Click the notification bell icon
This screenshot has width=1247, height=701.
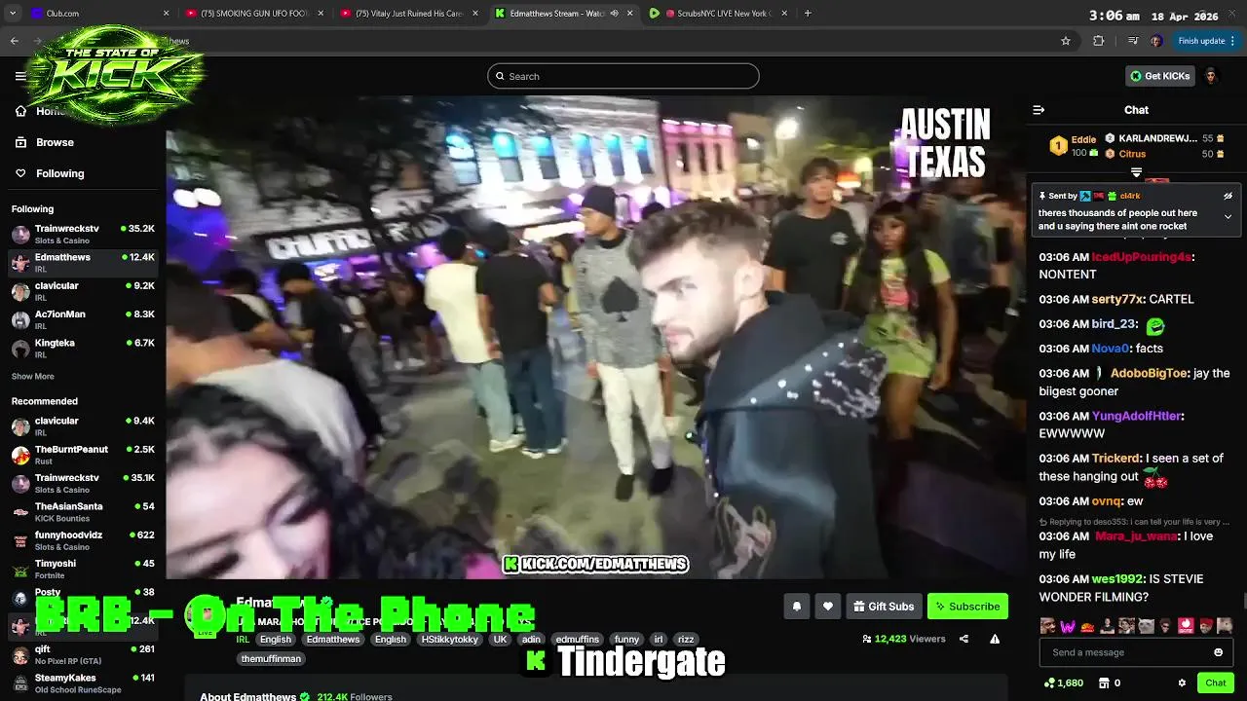796,606
